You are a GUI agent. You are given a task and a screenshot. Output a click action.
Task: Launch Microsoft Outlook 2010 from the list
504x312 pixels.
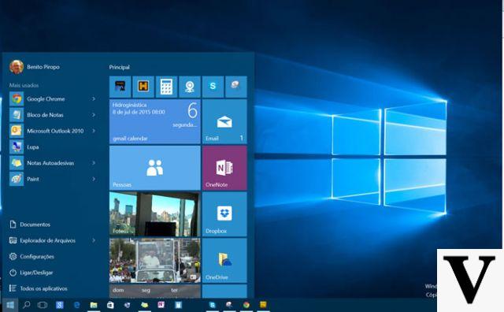[53, 131]
